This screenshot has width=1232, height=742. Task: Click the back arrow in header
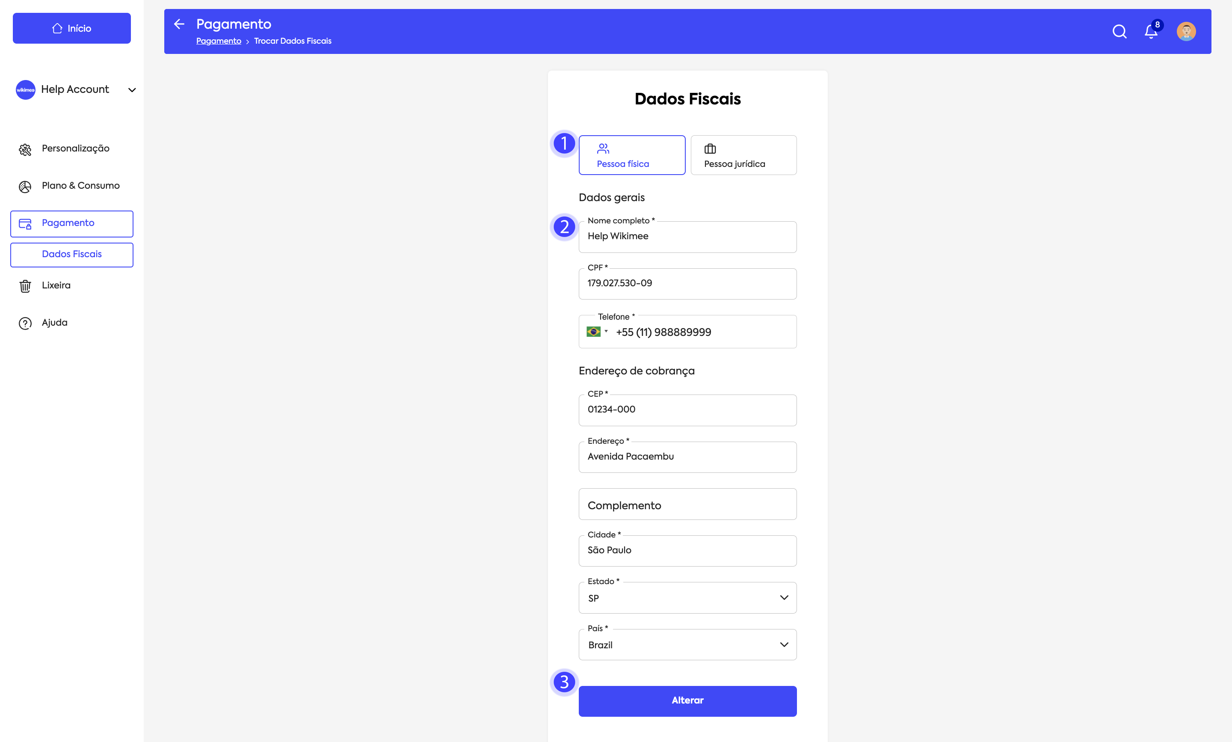[179, 24]
